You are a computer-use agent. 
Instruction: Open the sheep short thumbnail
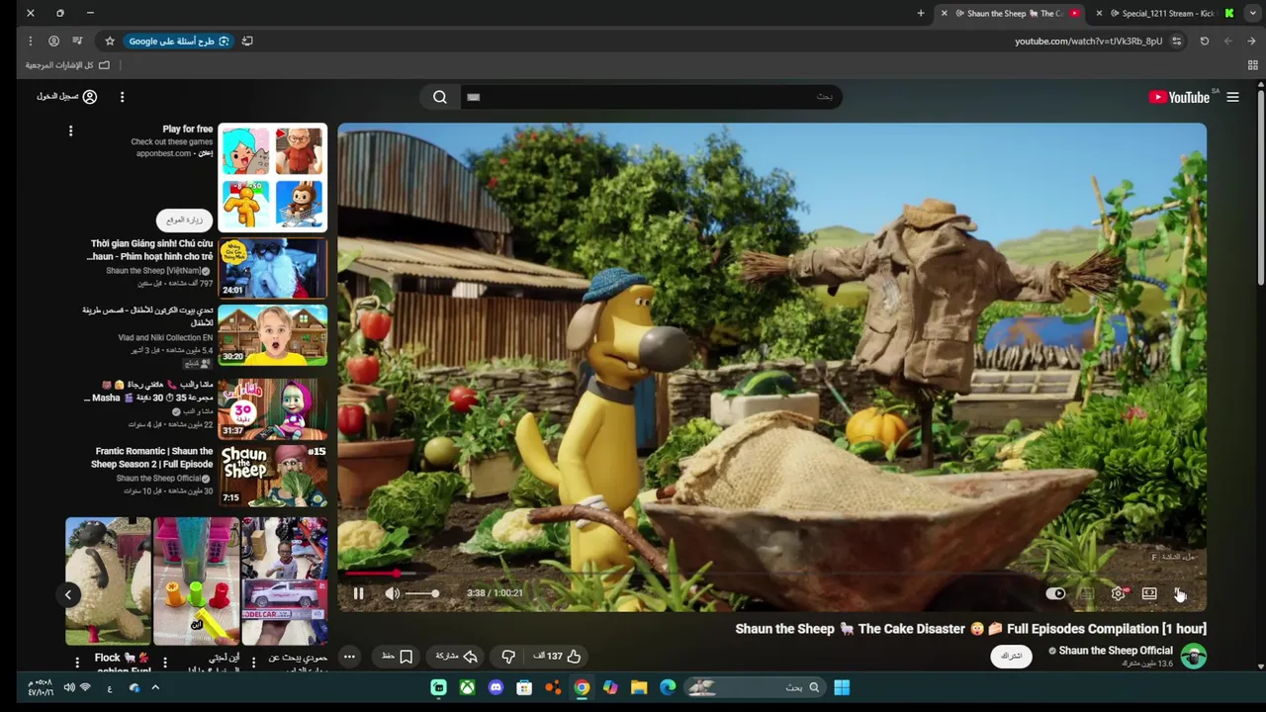[x=108, y=581]
